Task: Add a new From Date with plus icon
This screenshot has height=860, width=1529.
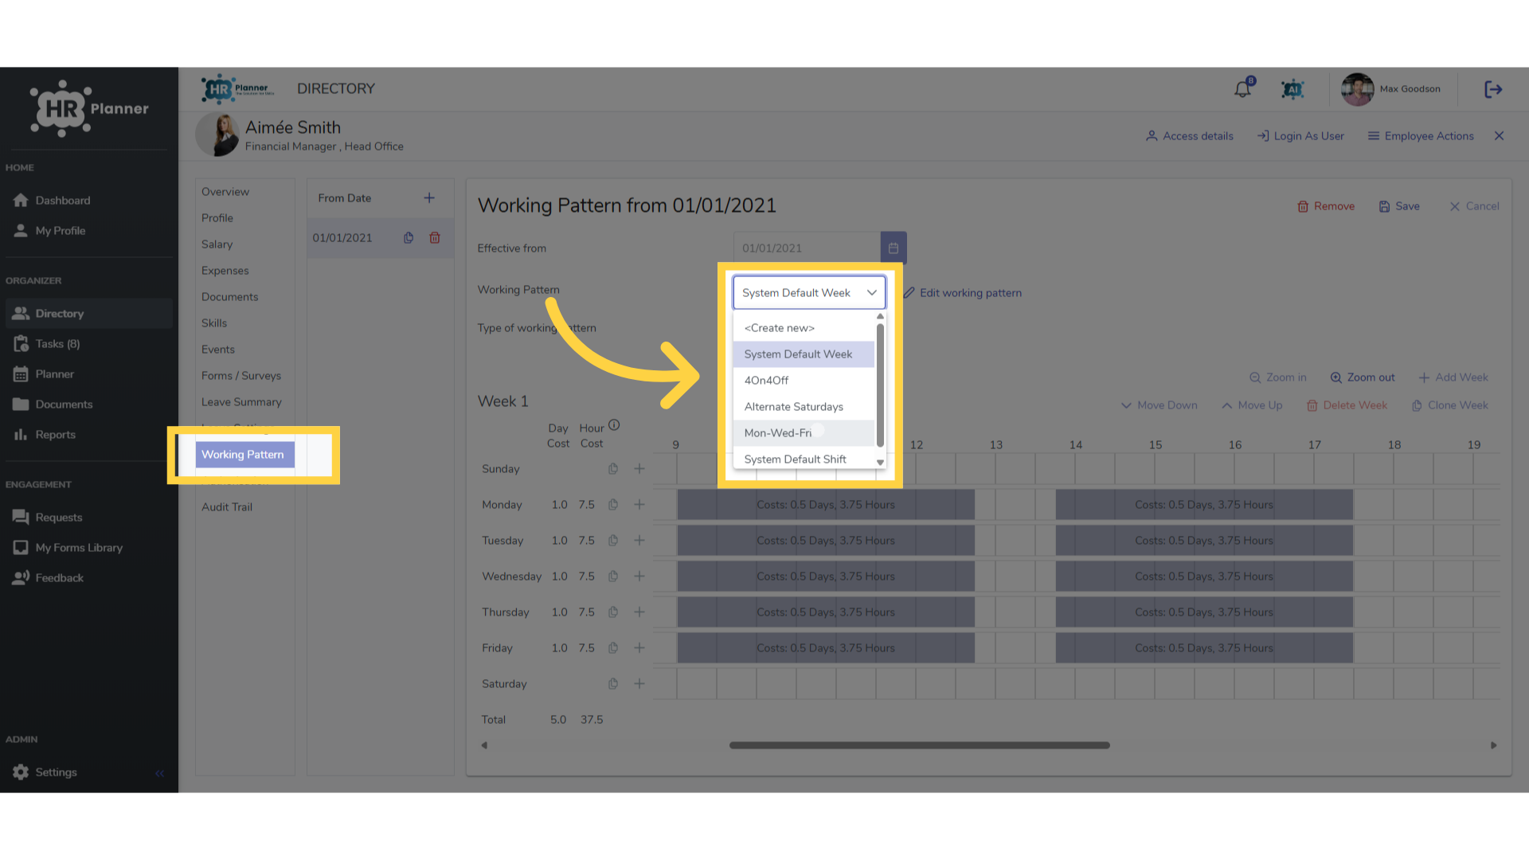Action: (x=429, y=198)
